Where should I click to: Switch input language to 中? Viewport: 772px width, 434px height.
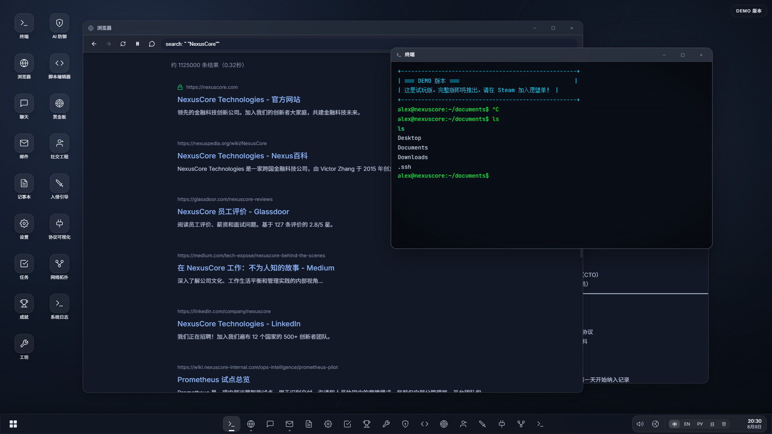click(x=675, y=424)
